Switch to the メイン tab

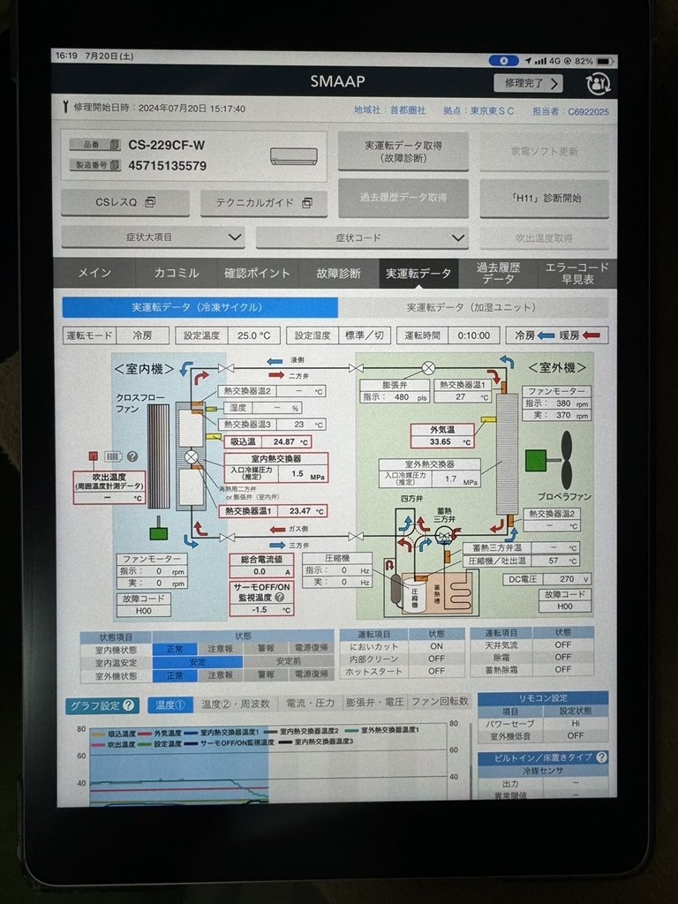click(94, 273)
